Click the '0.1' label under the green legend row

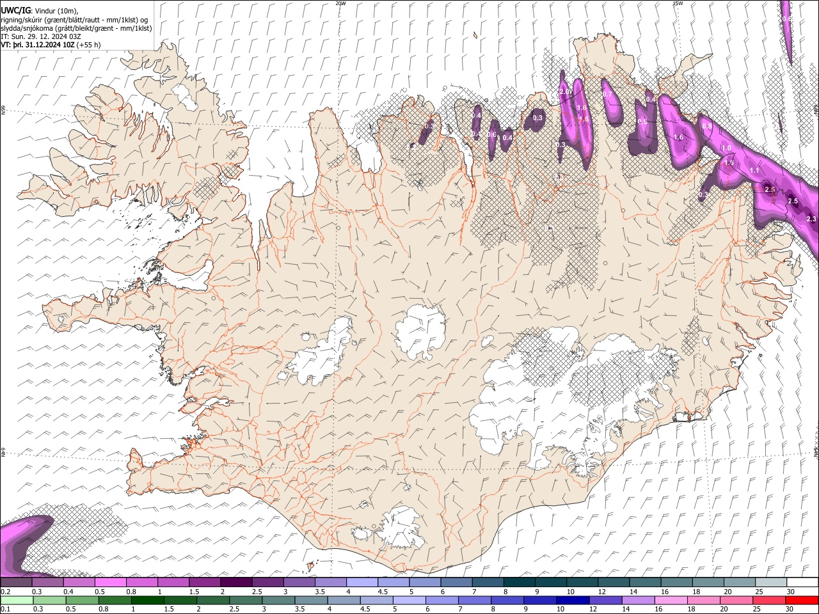5,610
